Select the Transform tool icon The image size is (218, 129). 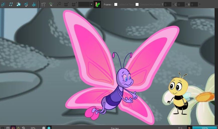coord(11,5)
